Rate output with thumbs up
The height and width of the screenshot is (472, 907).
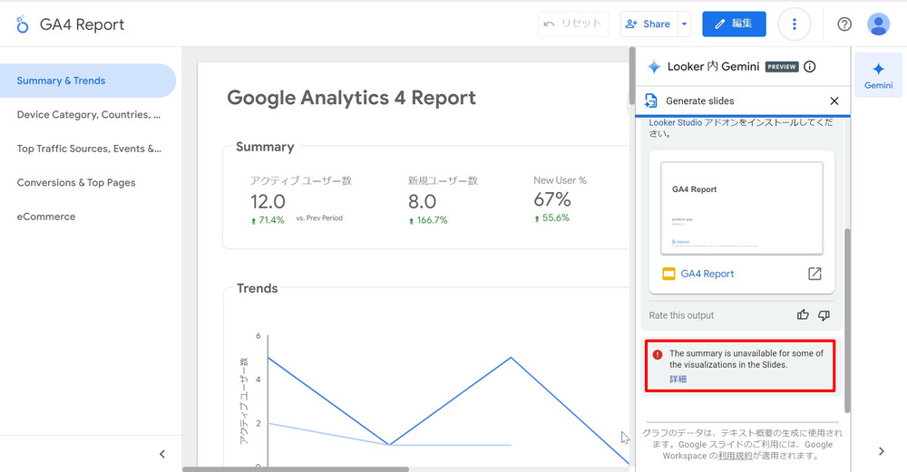pyautogui.click(x=803, y=315)
